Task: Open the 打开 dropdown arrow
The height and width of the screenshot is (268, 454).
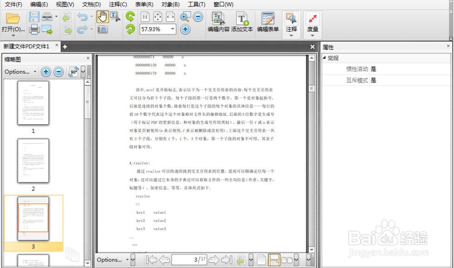Action: pyautogui.click(x=13, y=35)
